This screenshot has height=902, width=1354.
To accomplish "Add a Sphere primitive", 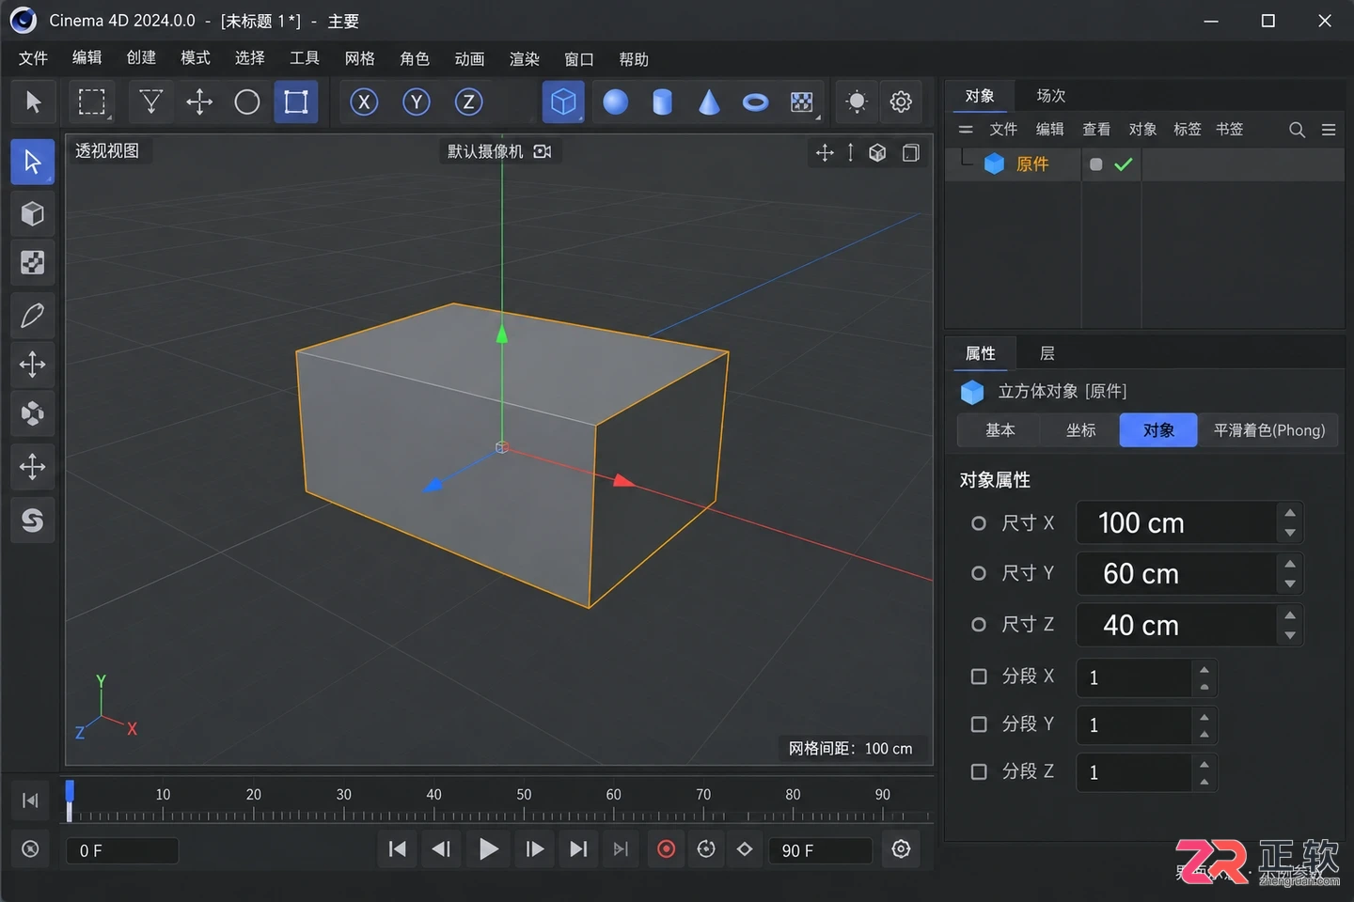I will (x=616, y=101).
